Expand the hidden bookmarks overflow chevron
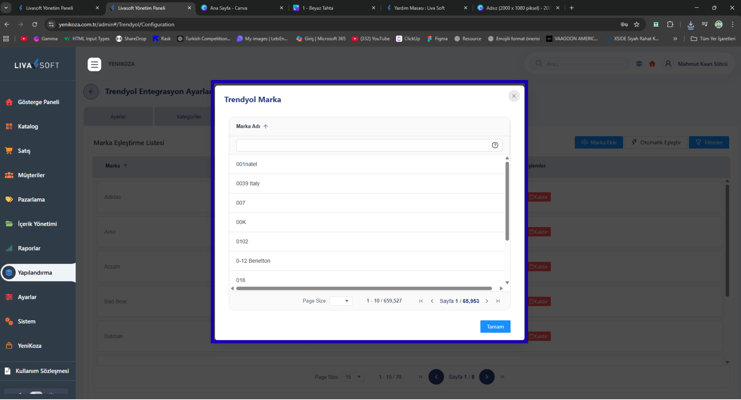Viewport: 741px width, 400px height. pos(675,39)
